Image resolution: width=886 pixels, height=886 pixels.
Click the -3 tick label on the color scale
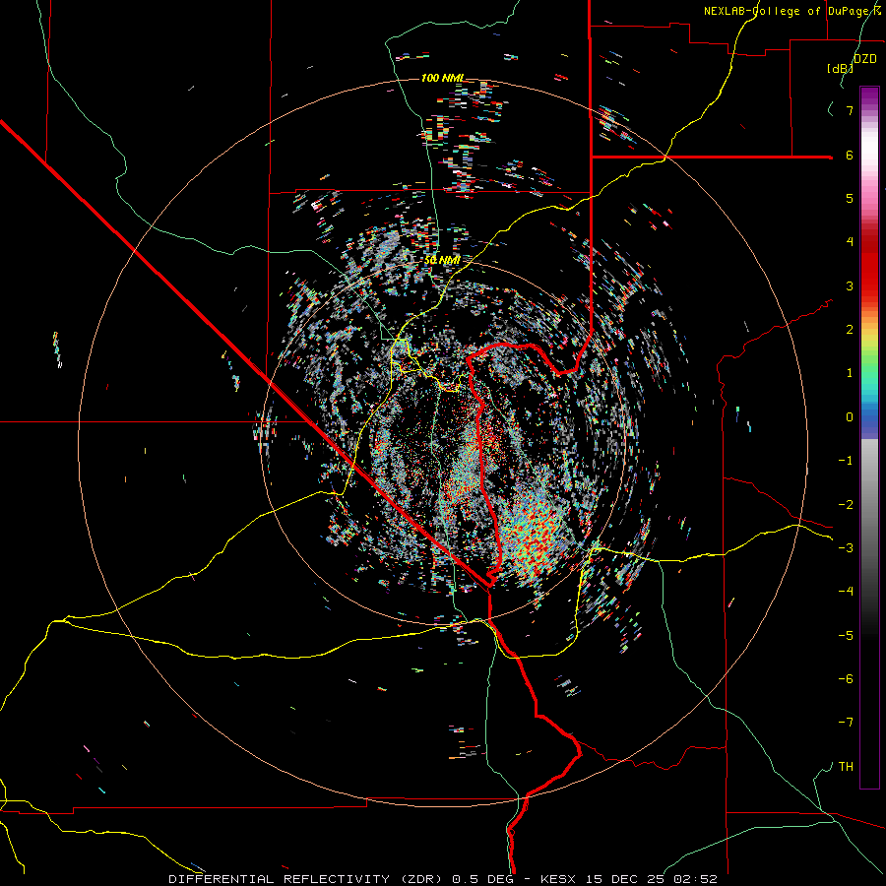click(846, 547)
